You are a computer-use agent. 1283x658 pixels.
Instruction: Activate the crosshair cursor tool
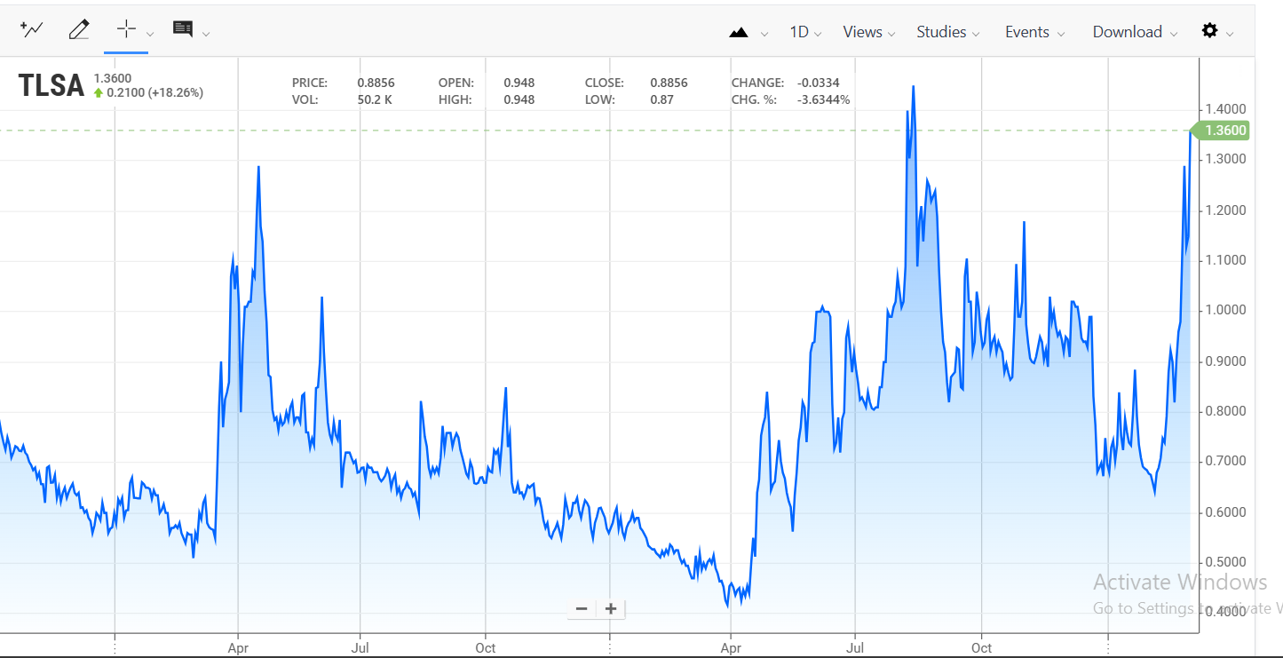click(126, 29)
